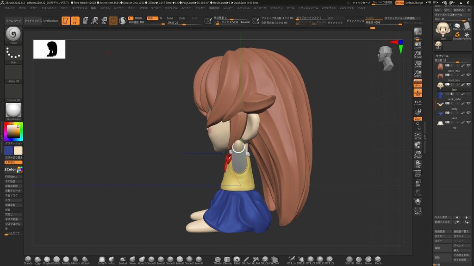Click the Edit mode button
The height and width of the screenshot is (266, 474).
[65, 20]
